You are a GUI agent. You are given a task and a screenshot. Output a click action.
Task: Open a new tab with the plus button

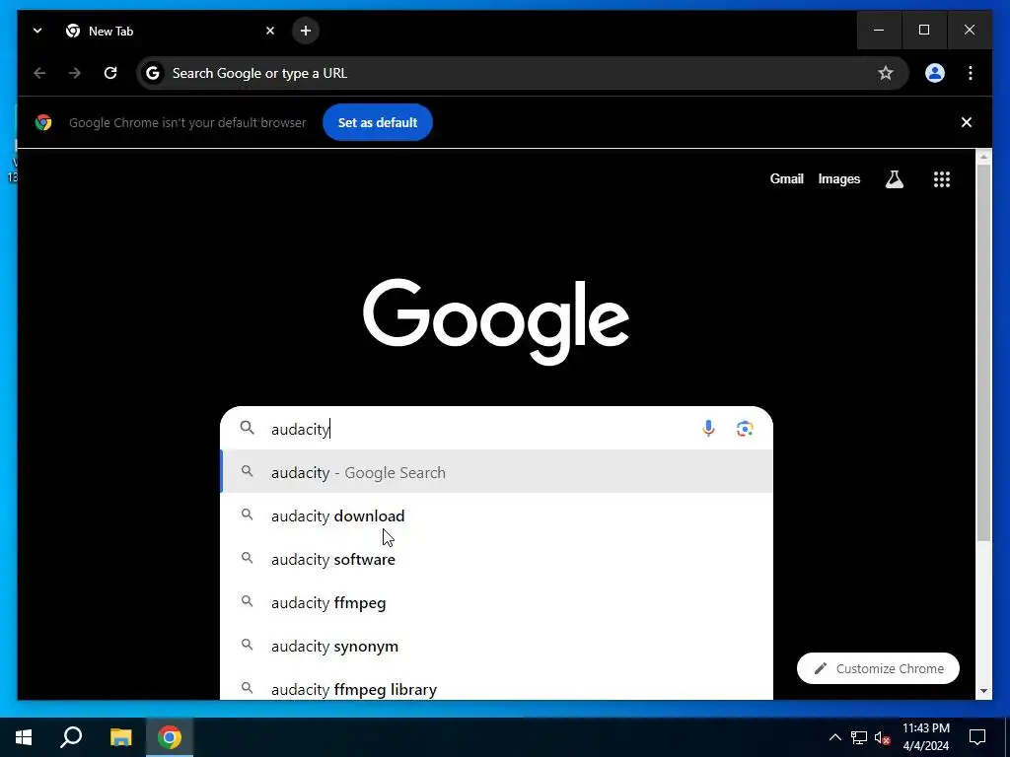[x=306, y=31]
